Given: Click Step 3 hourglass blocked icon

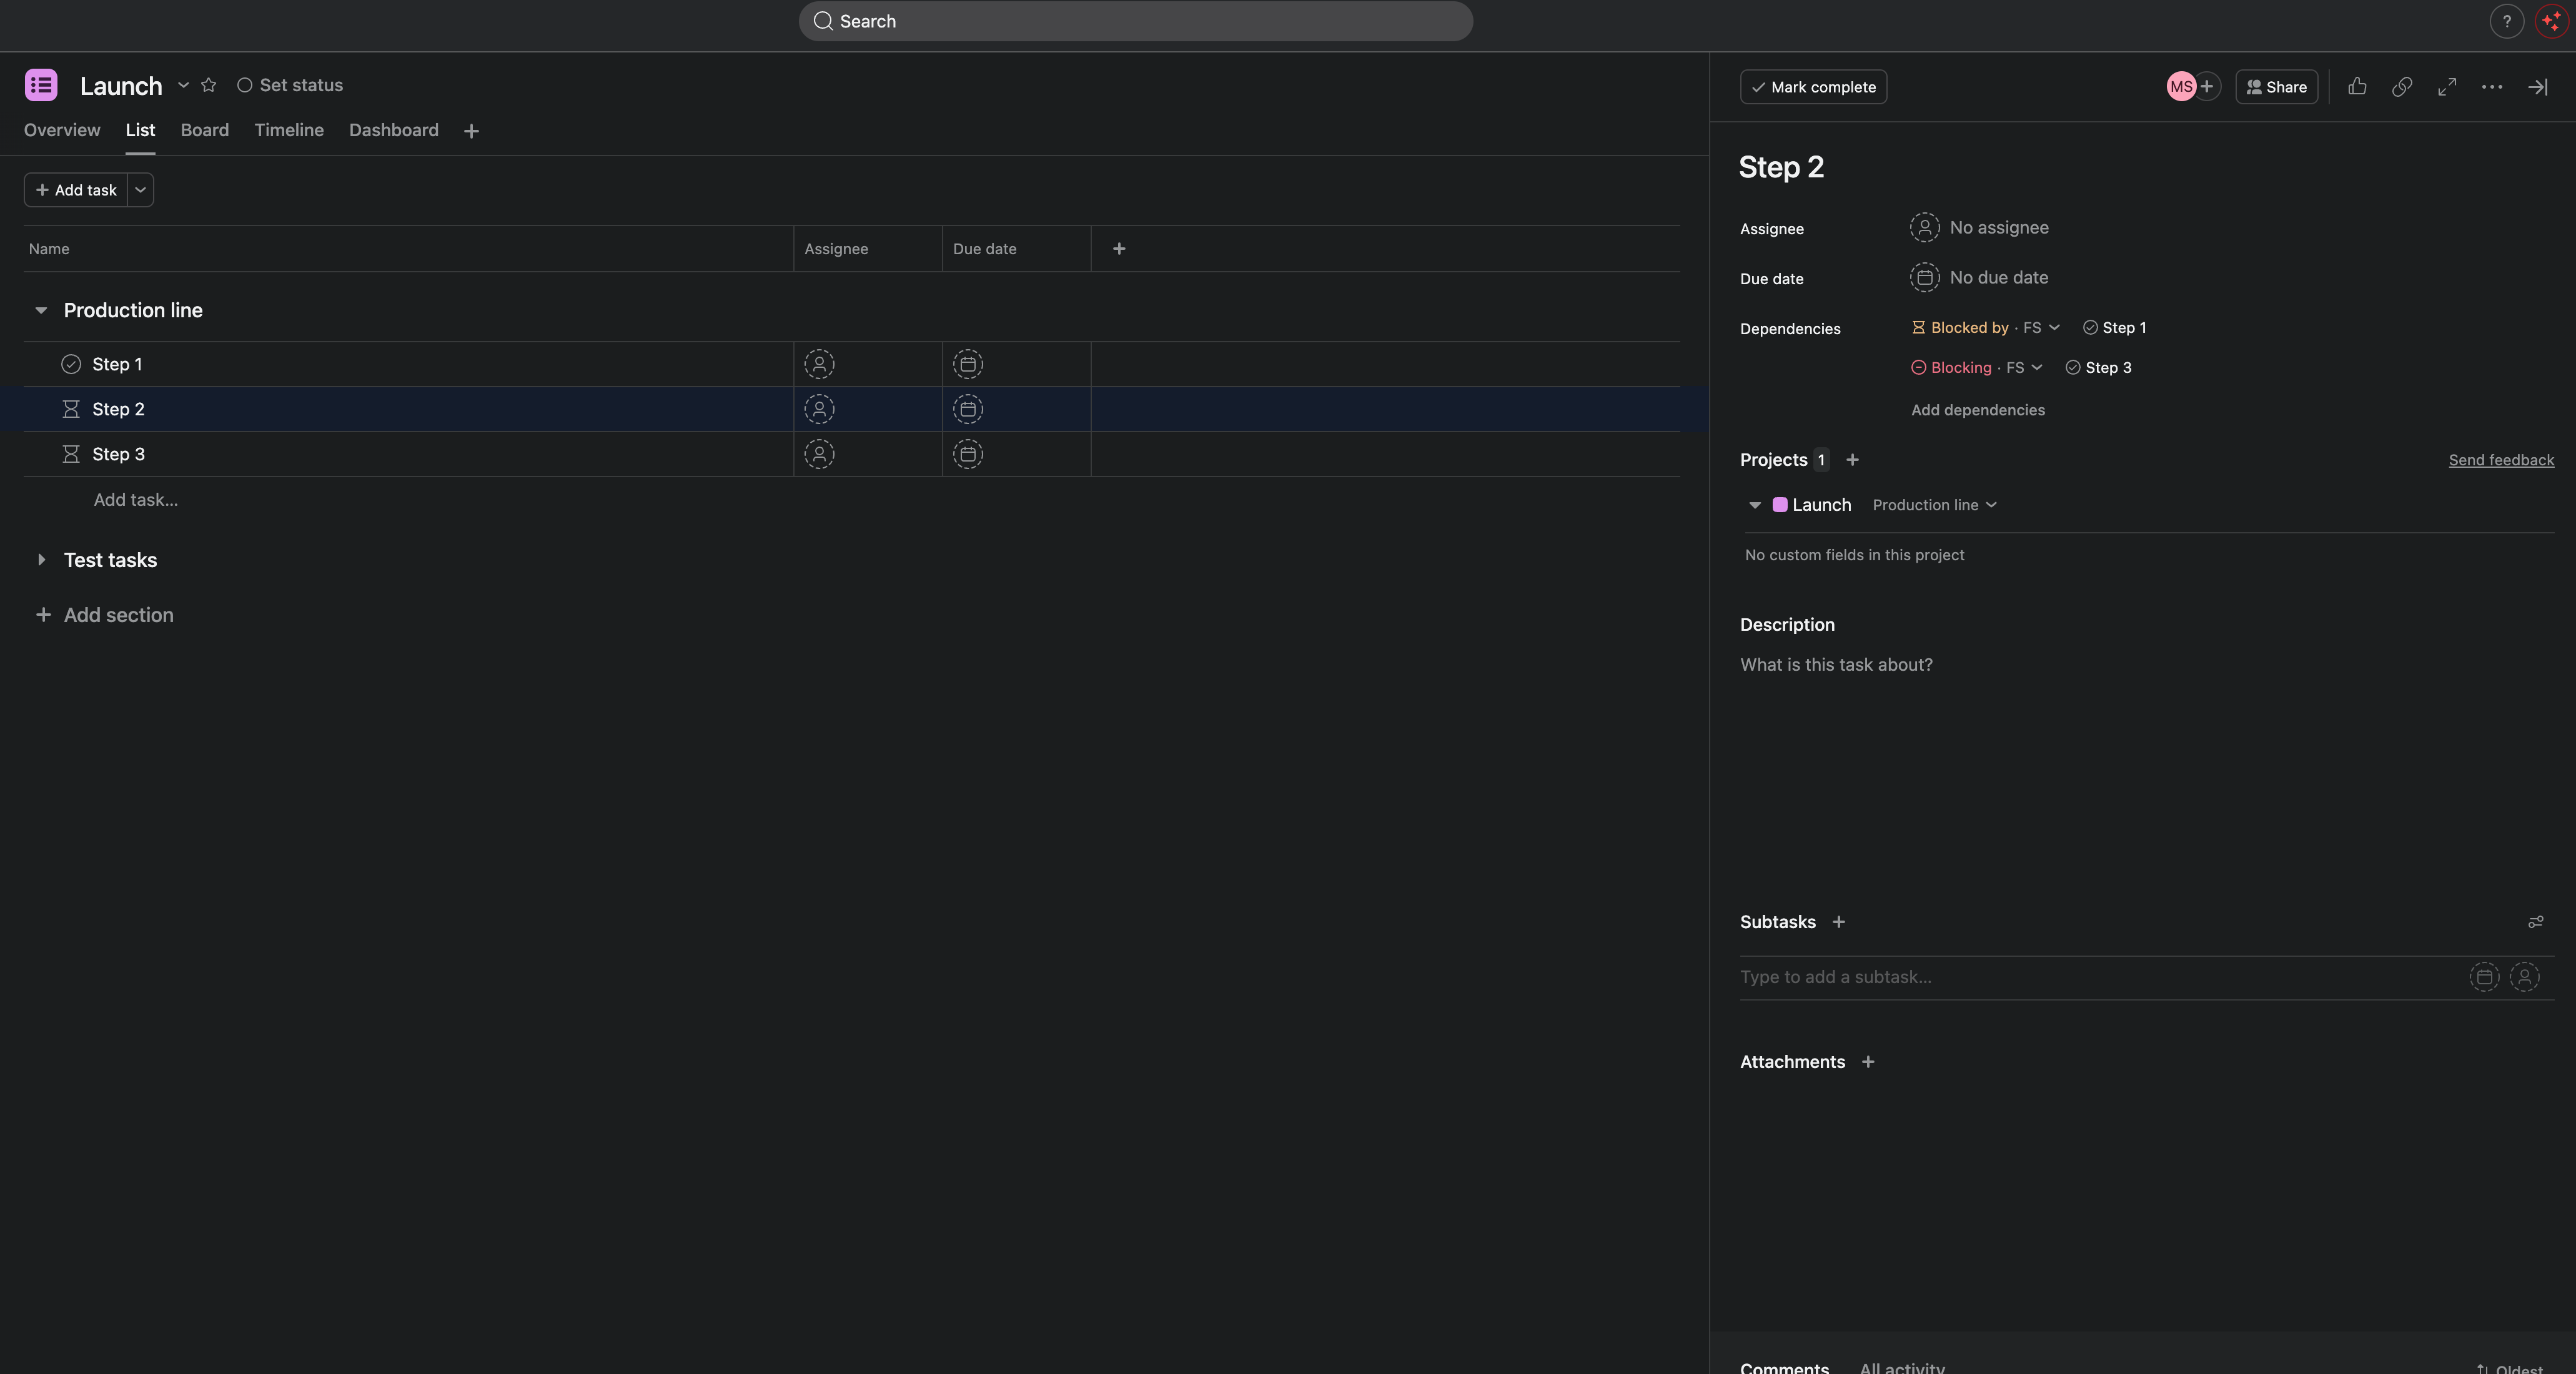Looking at the screenshot, I should coord(71,454).
